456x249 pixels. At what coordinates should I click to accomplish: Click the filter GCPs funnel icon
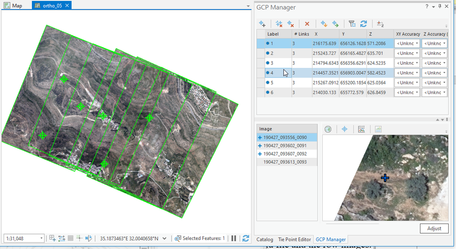352,24
